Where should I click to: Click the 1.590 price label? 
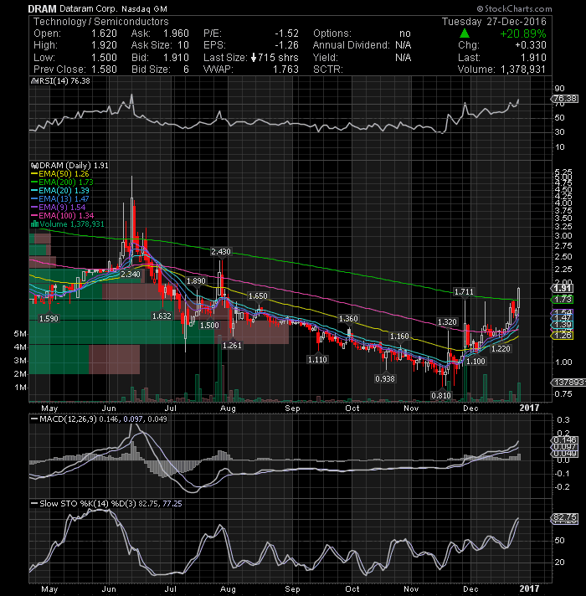click(x=49, y=319)
